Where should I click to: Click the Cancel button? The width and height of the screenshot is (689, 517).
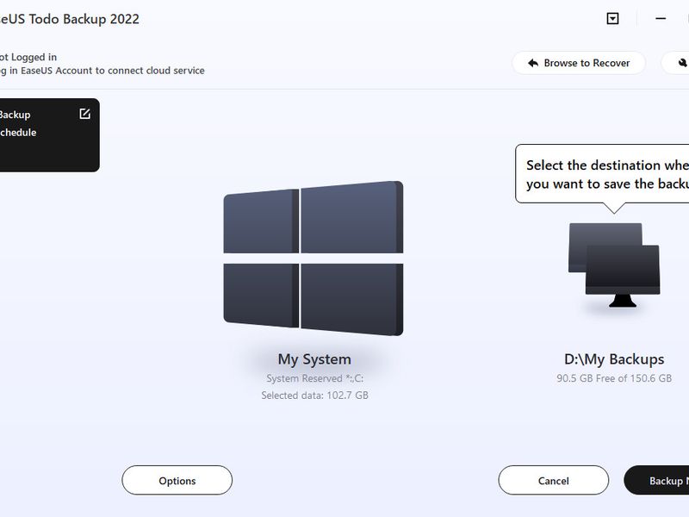coord(554,481)
